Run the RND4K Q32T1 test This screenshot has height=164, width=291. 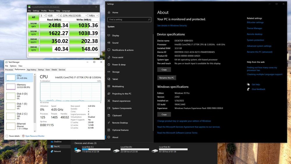coord(33,41)
